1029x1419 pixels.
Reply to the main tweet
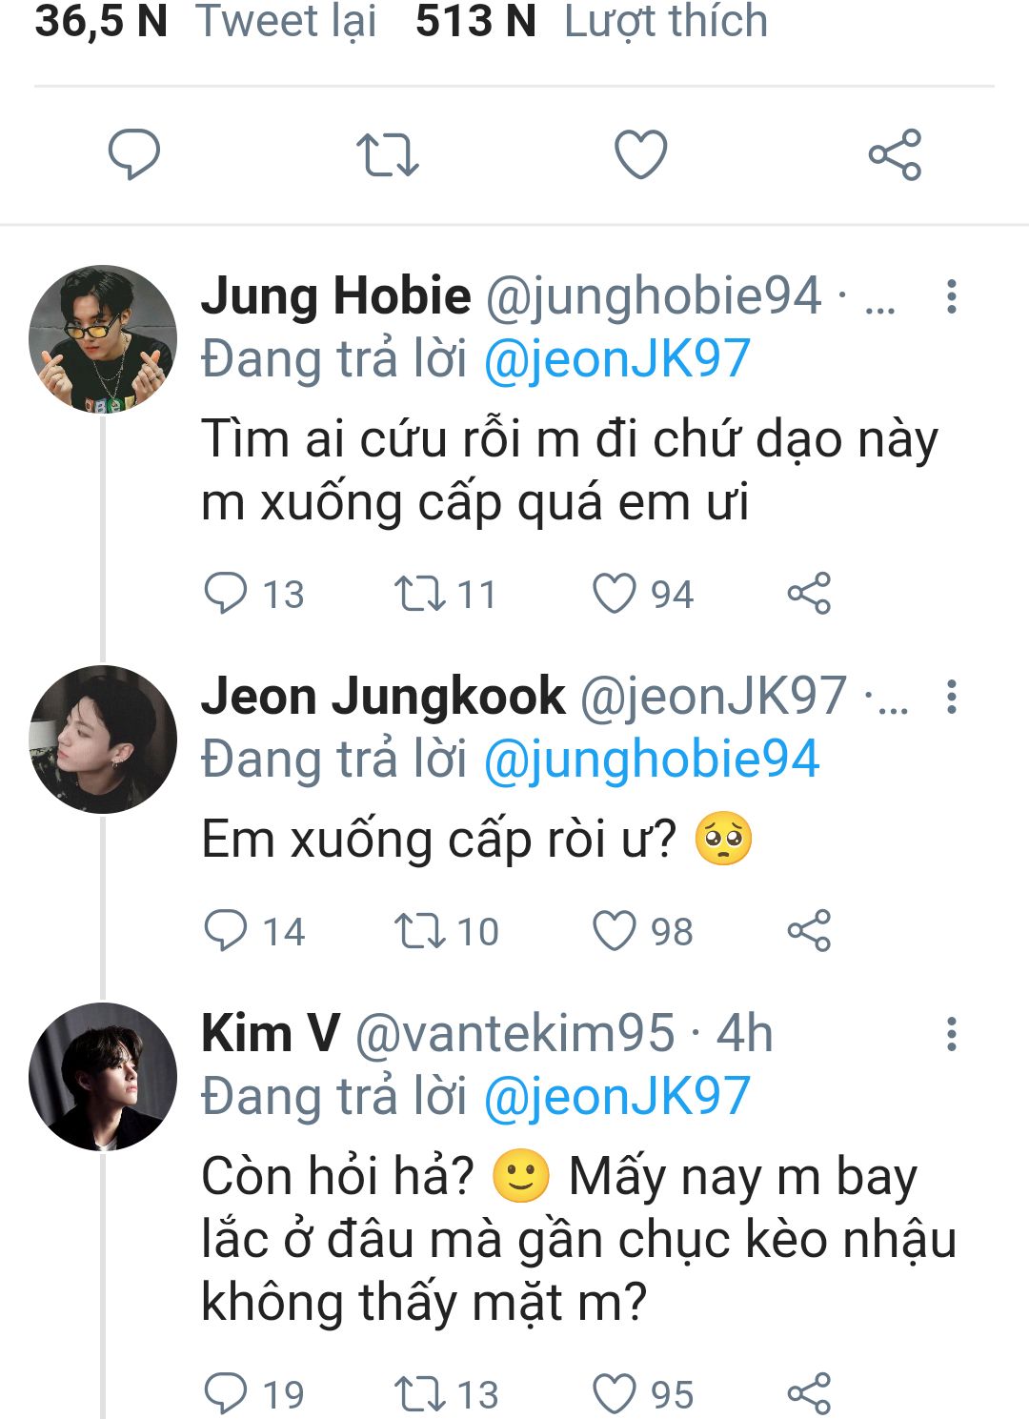(x=134, y=154)
